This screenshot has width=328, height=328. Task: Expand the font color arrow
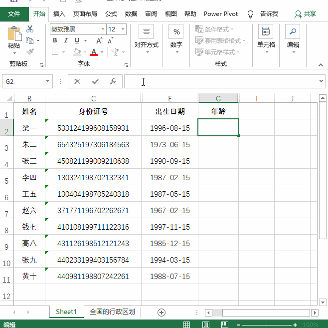tap(102, 52)
